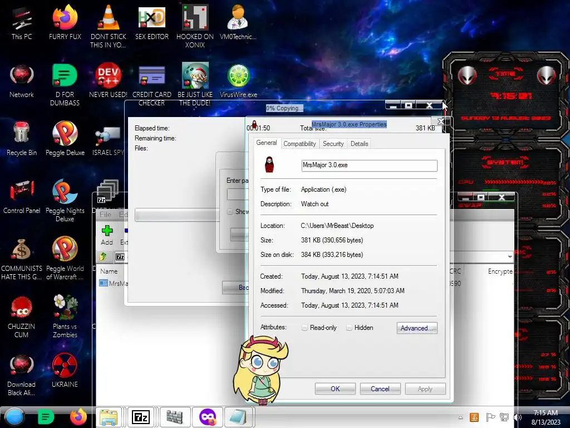570x428 pixels.
Task: Click the network tray icon
Action: point(504,417)
